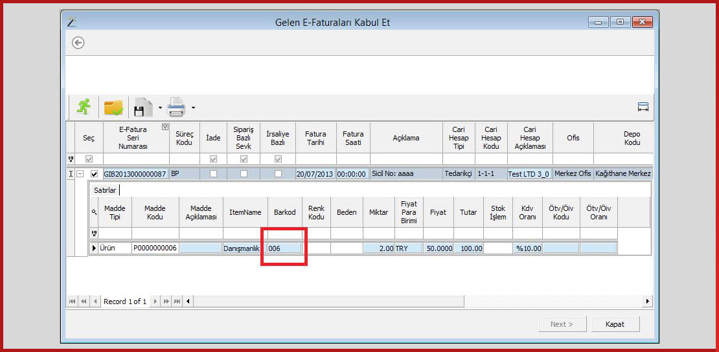Click the folder with checkmark icon
Screen dimensions: 719x352
pyautogui.click(x=114, y=107)
